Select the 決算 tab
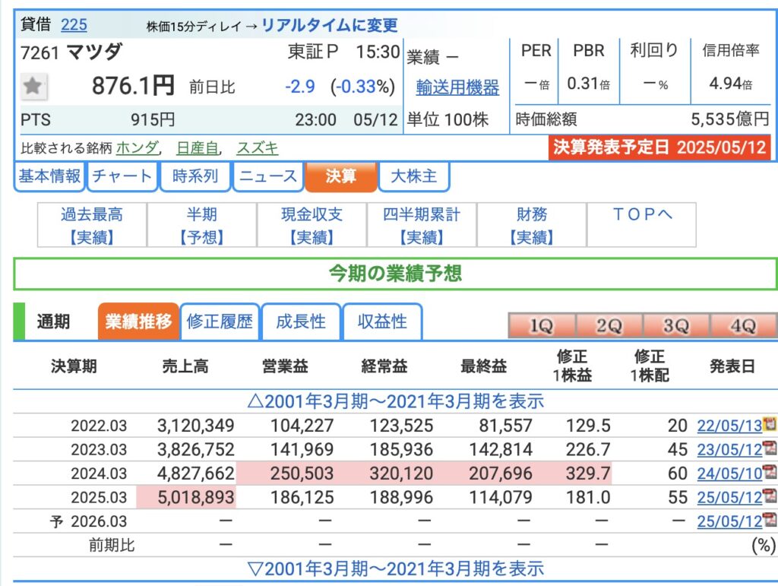This screenshot has width=778, height=586. (341, 176)
